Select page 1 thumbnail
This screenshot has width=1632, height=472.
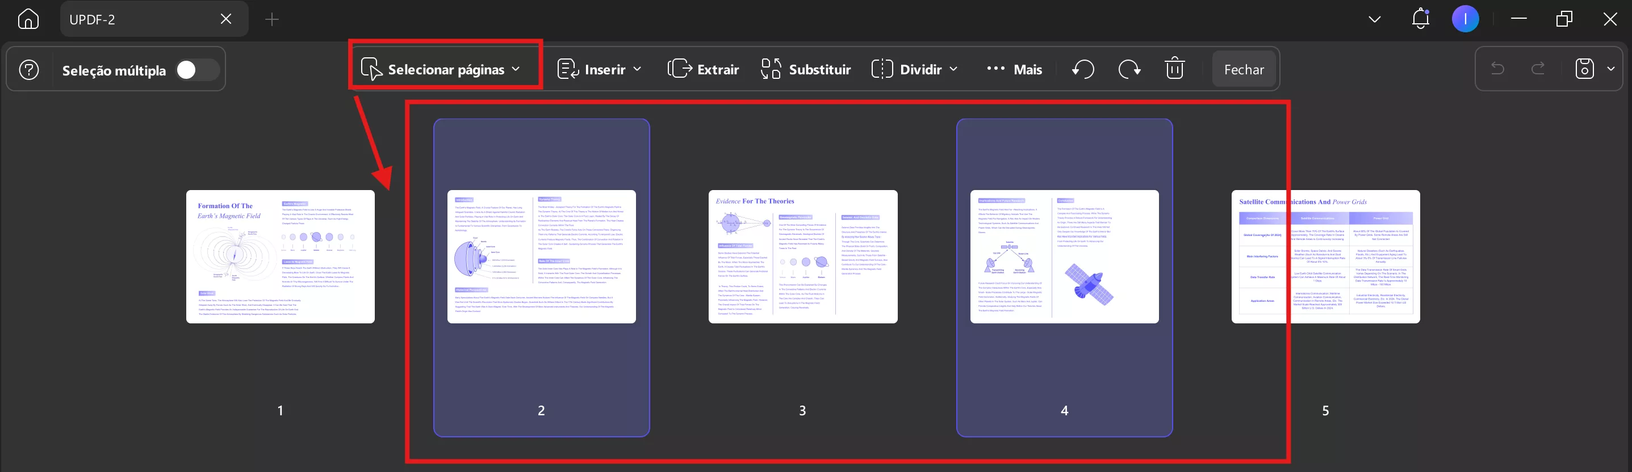click(281, 256)
